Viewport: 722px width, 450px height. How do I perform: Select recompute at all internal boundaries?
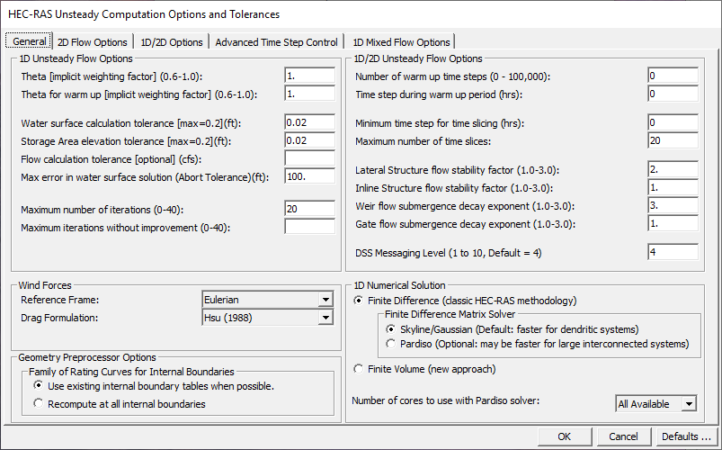120,404
